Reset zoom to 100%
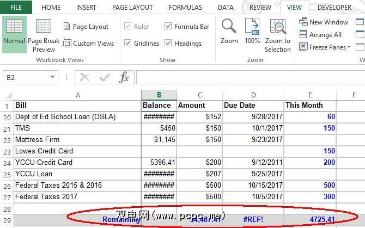This screenshot has height=228, width=365. pos(252,32)
